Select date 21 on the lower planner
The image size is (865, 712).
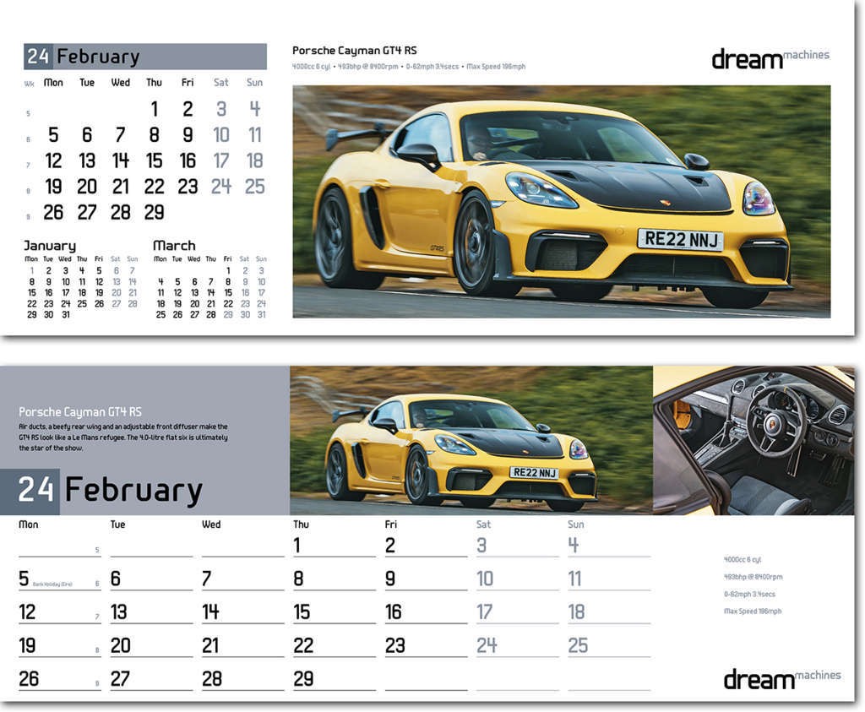(210, 646)
